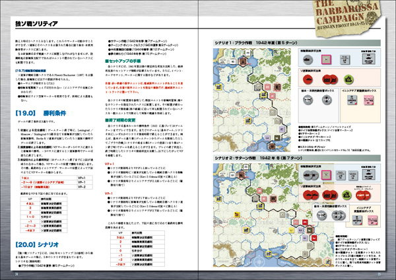Click the シナリオ1:ブラウ作戦 1942年夏 header bar
Viewport: 396px width, 280px height.
(x=297, y=43)
